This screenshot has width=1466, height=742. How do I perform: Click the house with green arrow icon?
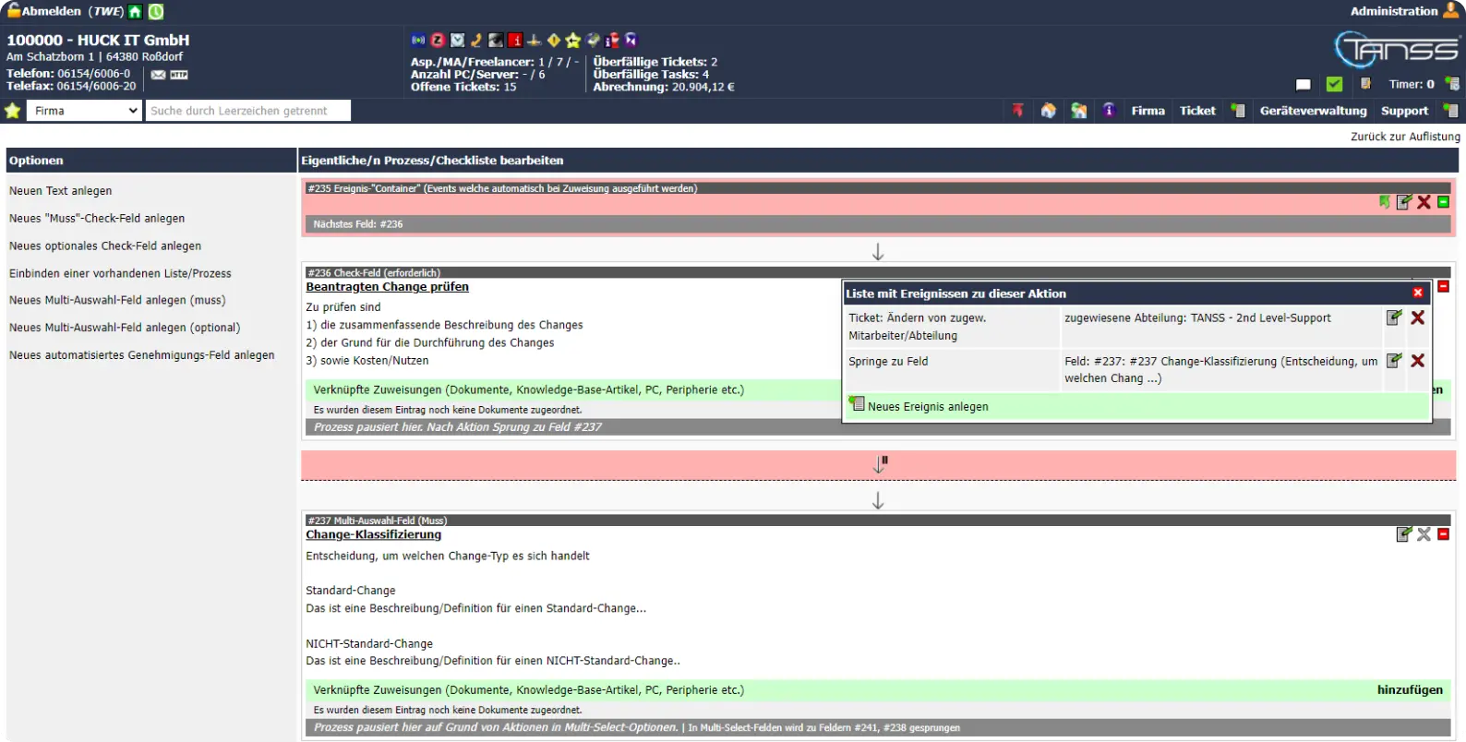[x=1078, y=111]
